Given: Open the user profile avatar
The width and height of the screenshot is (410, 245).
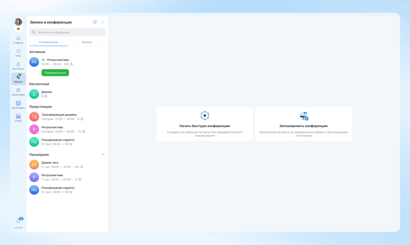Looking at the screenshot, I should 18,22.
